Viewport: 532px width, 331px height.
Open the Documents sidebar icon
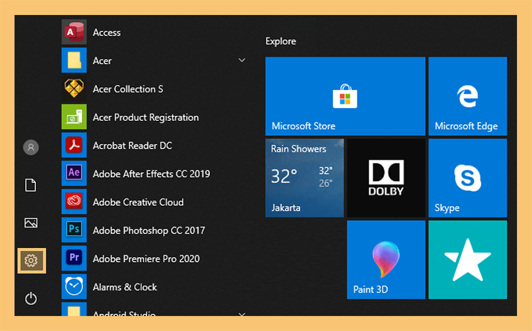(31, 185)
